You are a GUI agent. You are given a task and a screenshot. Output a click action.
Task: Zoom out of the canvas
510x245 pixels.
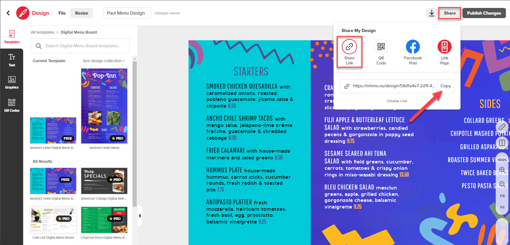pos(502,184)
